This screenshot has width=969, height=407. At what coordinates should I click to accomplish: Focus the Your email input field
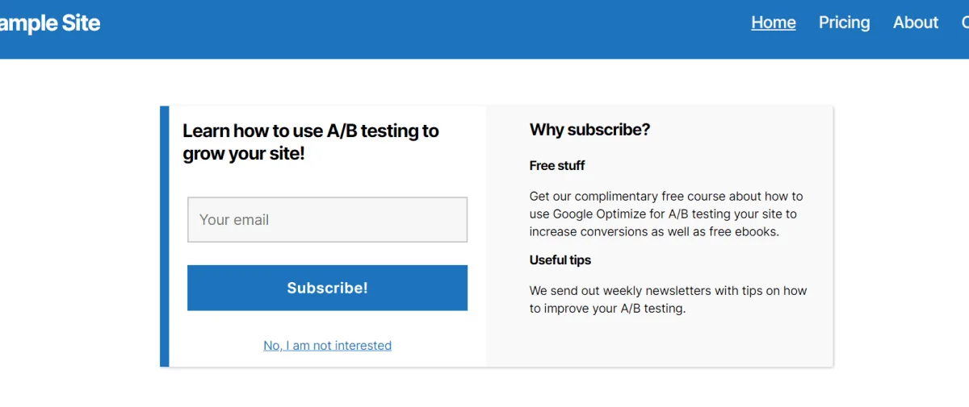327,219
